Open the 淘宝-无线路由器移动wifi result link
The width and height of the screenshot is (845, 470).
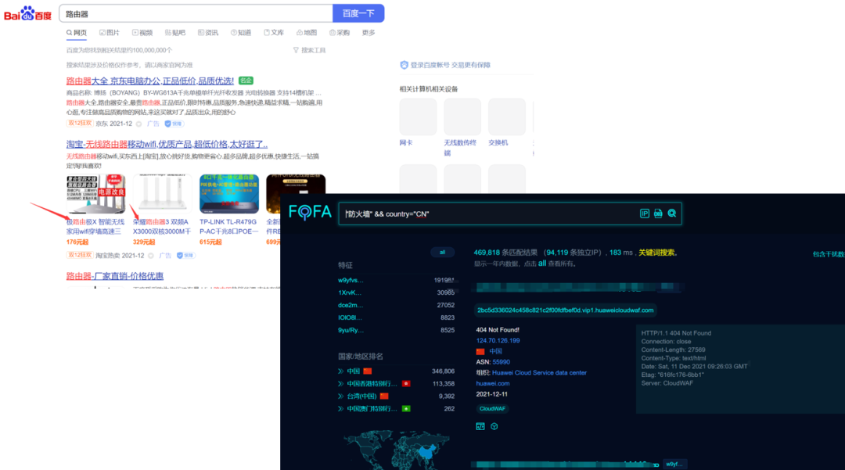167,144
